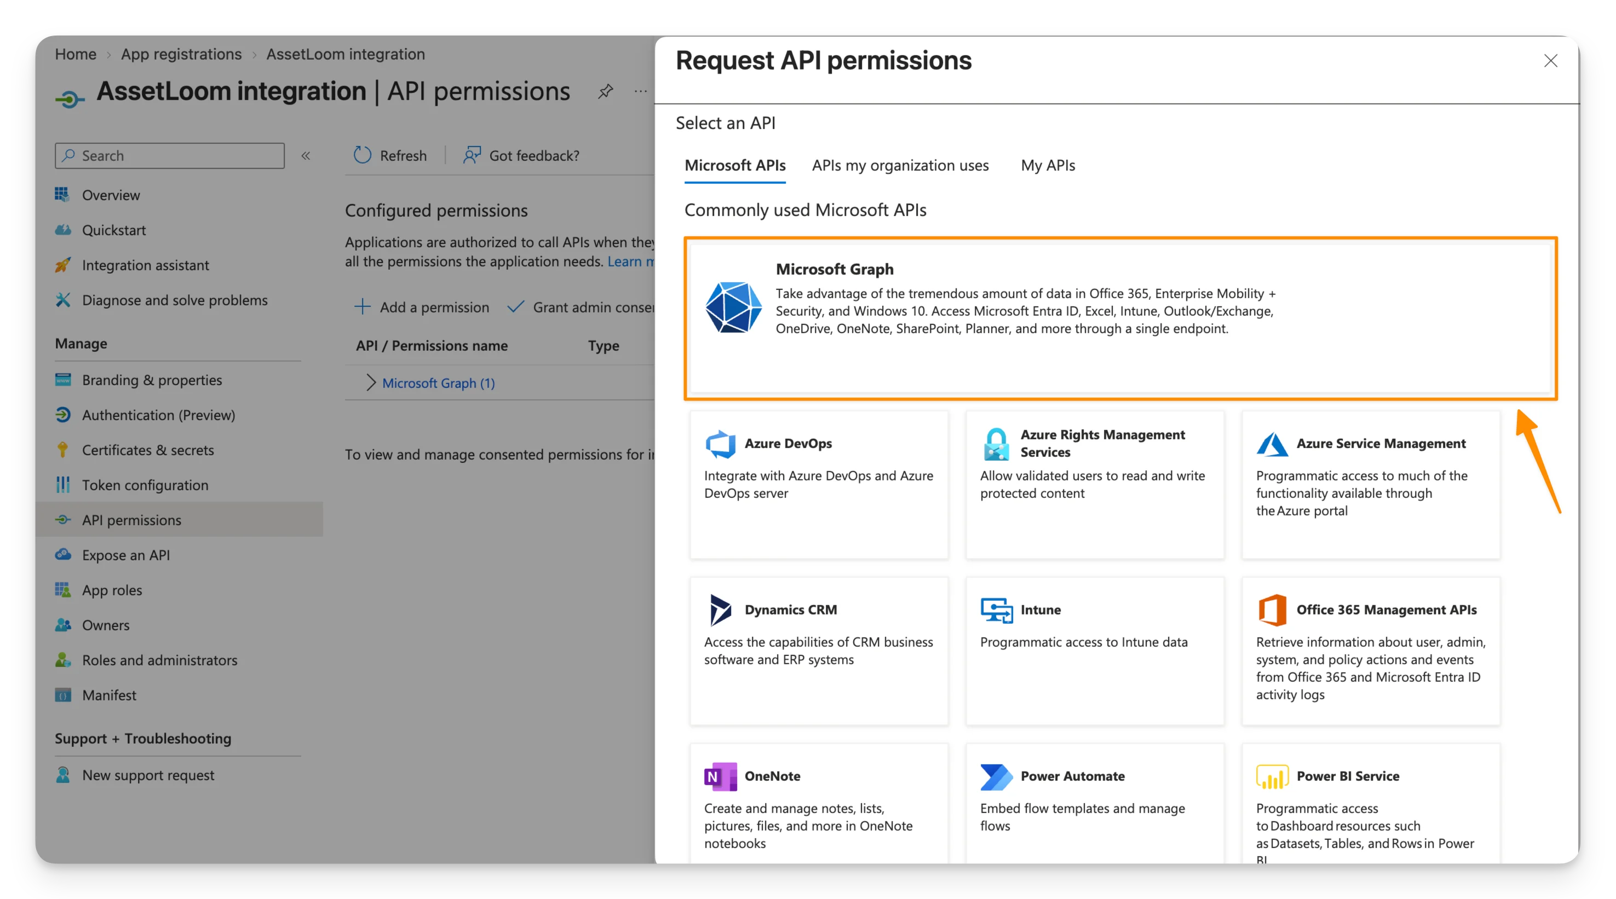The width and height of the screenshot is (1616, 899).
Task: Click the Refresh icon
Action: click(362, 155)
